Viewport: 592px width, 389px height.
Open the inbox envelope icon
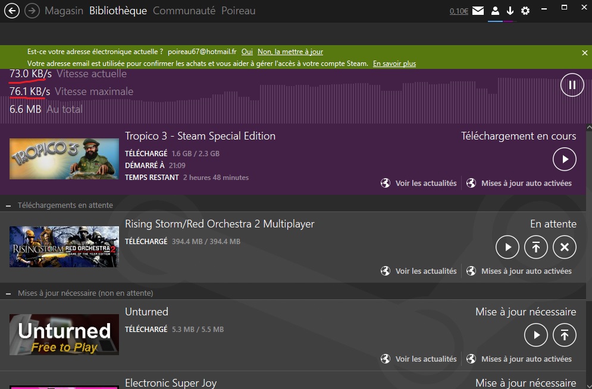(x=478, y=11)
